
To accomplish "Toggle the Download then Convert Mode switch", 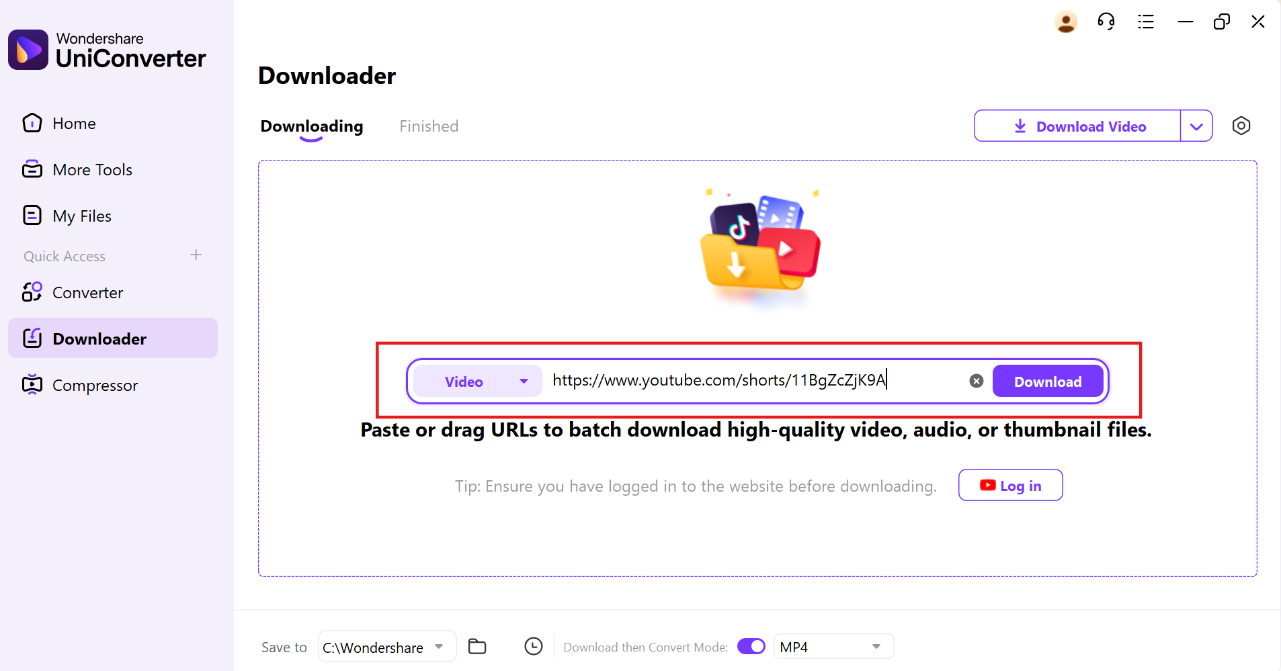I will 751,646.
